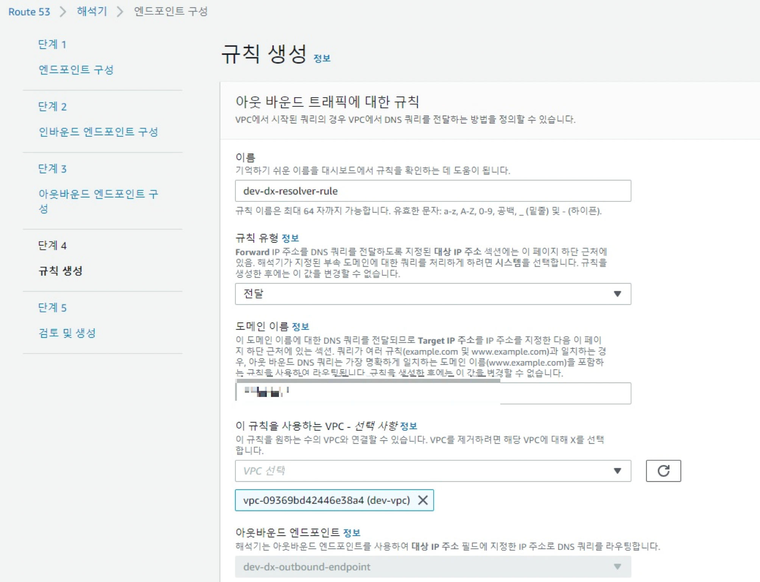Click 정보 link next to 규칙 생성 heading
760x582 pixels.
[322, 59]
